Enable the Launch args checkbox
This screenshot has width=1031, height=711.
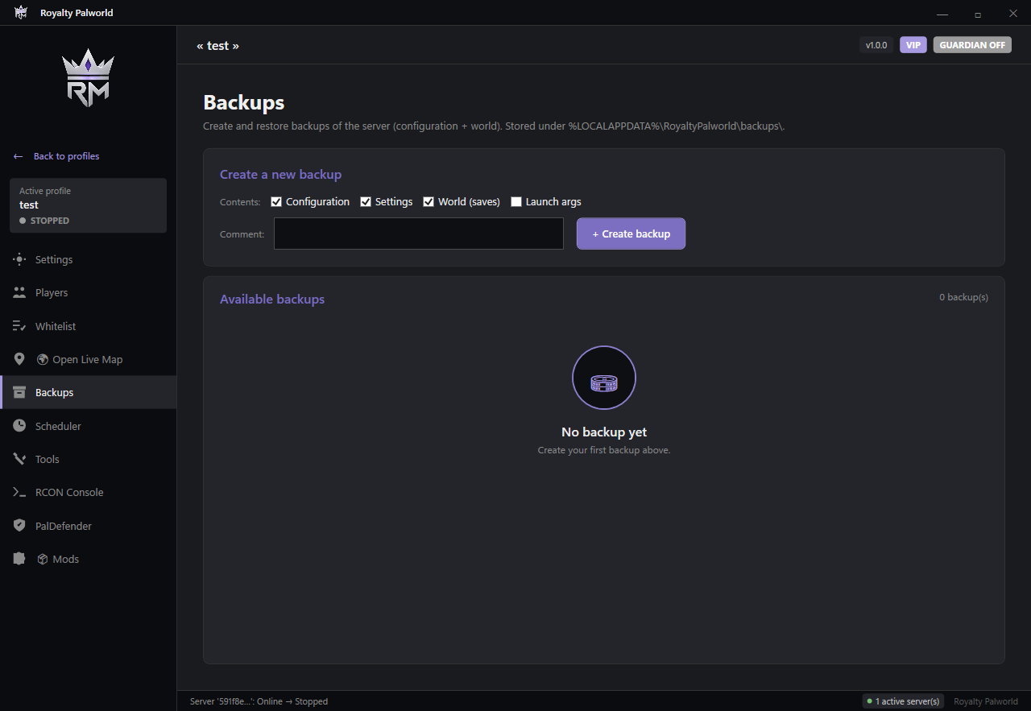(x=516, y=202)
